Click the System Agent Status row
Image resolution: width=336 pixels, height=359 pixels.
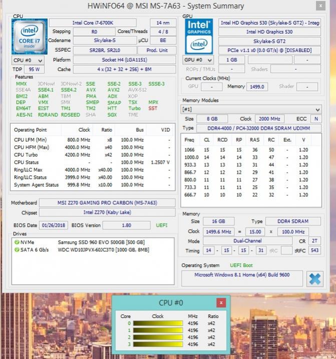click(93, 185)
